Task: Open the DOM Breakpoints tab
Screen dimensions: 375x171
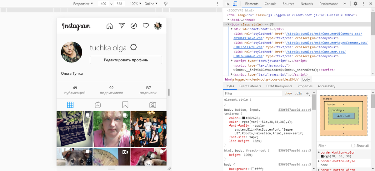Action: tap(279, 86)
